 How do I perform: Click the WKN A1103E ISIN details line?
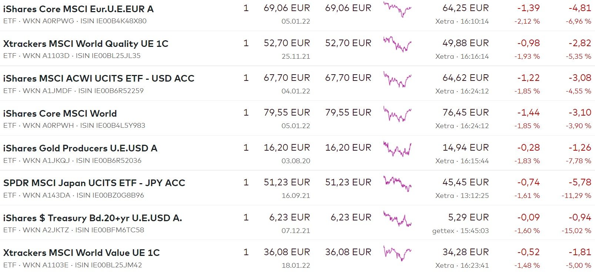click(x=73, y=265)
